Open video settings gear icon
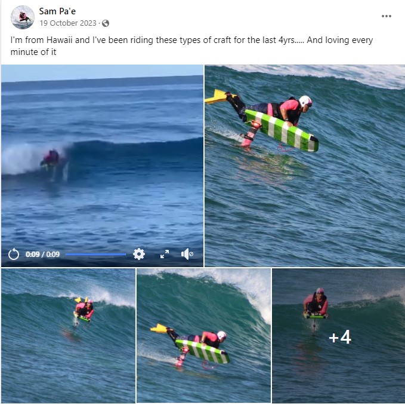The height and width of the screenshot is (404, 405). click(x=139, y=254)
